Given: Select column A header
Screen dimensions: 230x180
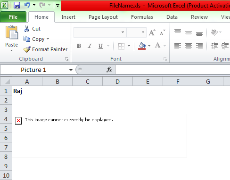Looking at the screenshot, I should [27, 81].
